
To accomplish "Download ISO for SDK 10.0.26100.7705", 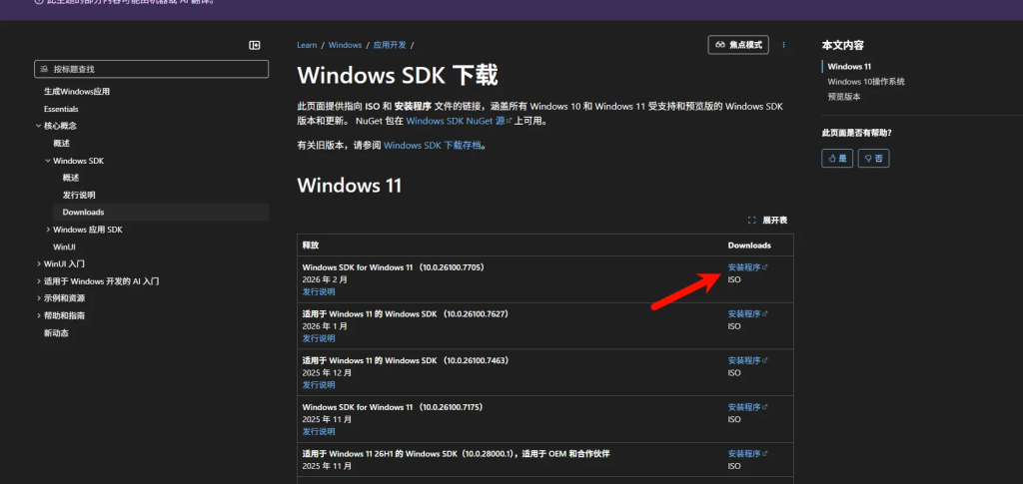I will (x=734, y=279).
